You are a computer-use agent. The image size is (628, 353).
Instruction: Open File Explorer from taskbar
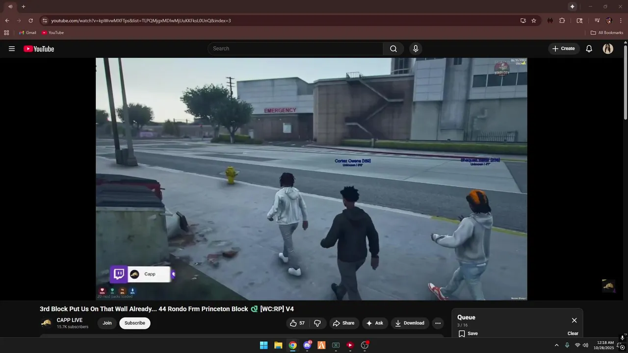(x=278, y=345)
